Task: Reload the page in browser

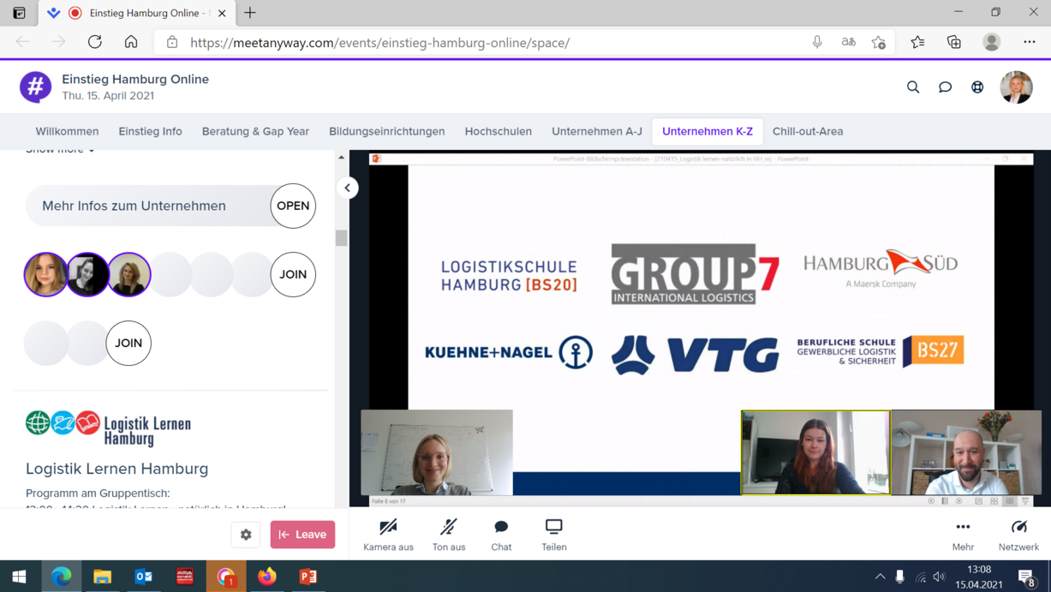Action: (x=95, y=42)
